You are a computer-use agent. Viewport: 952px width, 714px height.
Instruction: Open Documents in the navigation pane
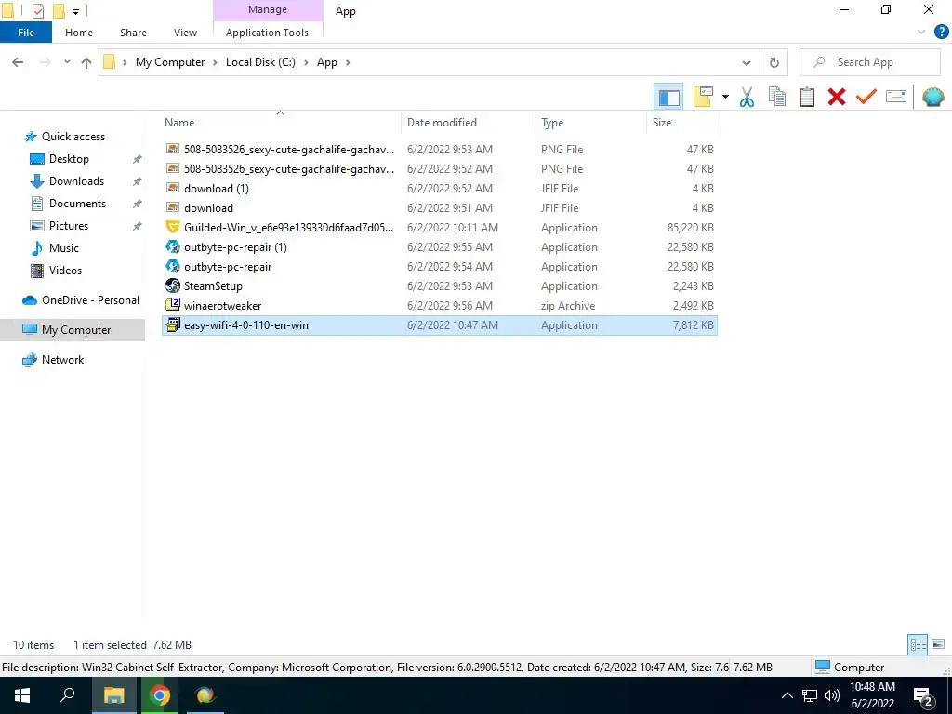coord(77,204)
